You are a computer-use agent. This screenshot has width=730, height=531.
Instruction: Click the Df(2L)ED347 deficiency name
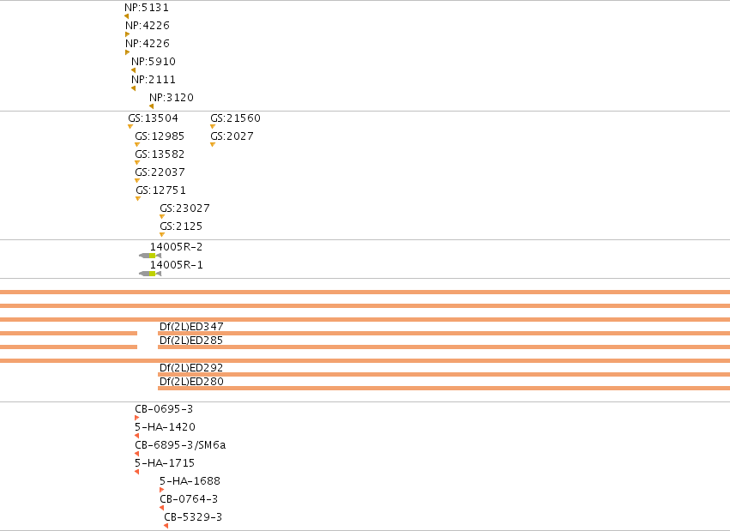(x=191, y=326)
